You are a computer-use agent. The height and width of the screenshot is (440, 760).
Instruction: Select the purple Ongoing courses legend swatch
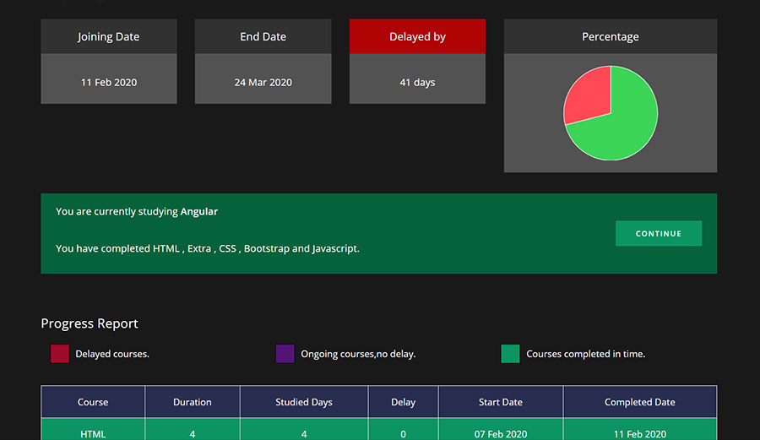coord(285,354)
